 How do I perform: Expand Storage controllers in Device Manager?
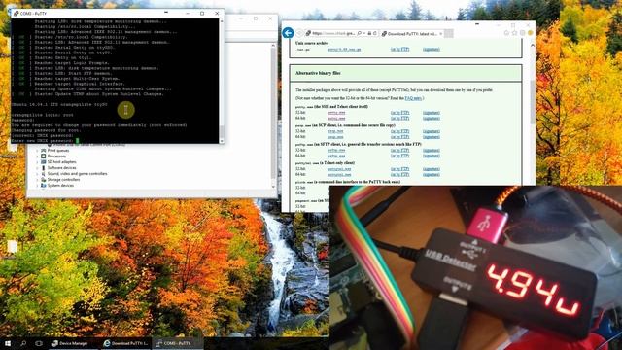tap(38, 180)
